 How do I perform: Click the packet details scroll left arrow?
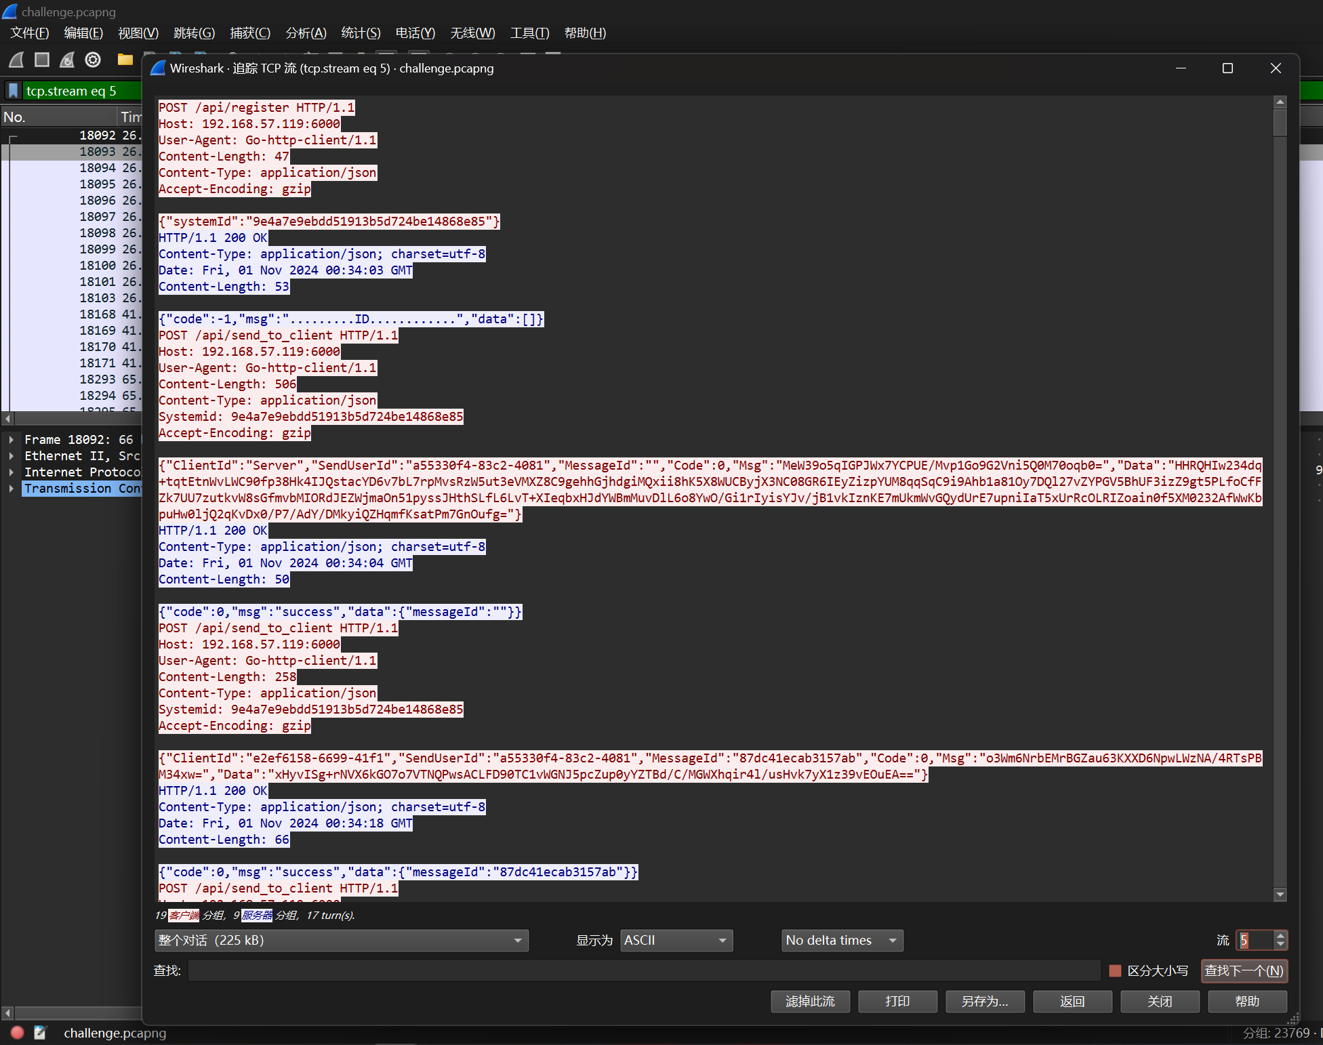tap(7, 1013)
